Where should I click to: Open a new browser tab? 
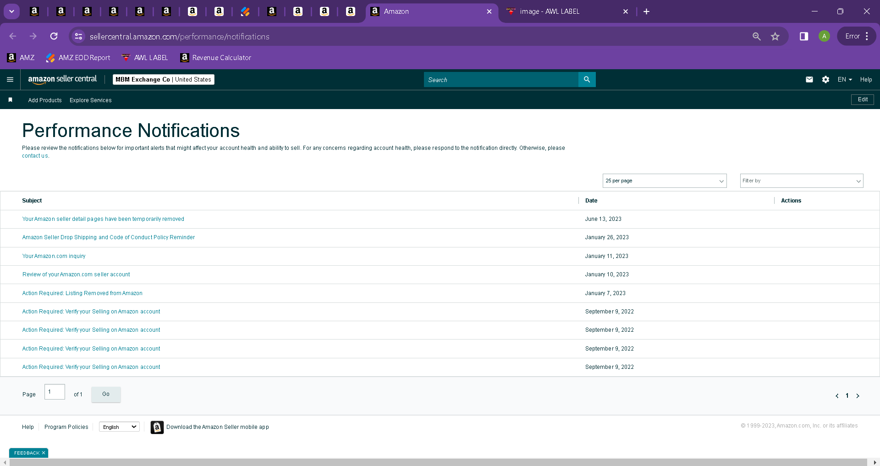point(646,11)
